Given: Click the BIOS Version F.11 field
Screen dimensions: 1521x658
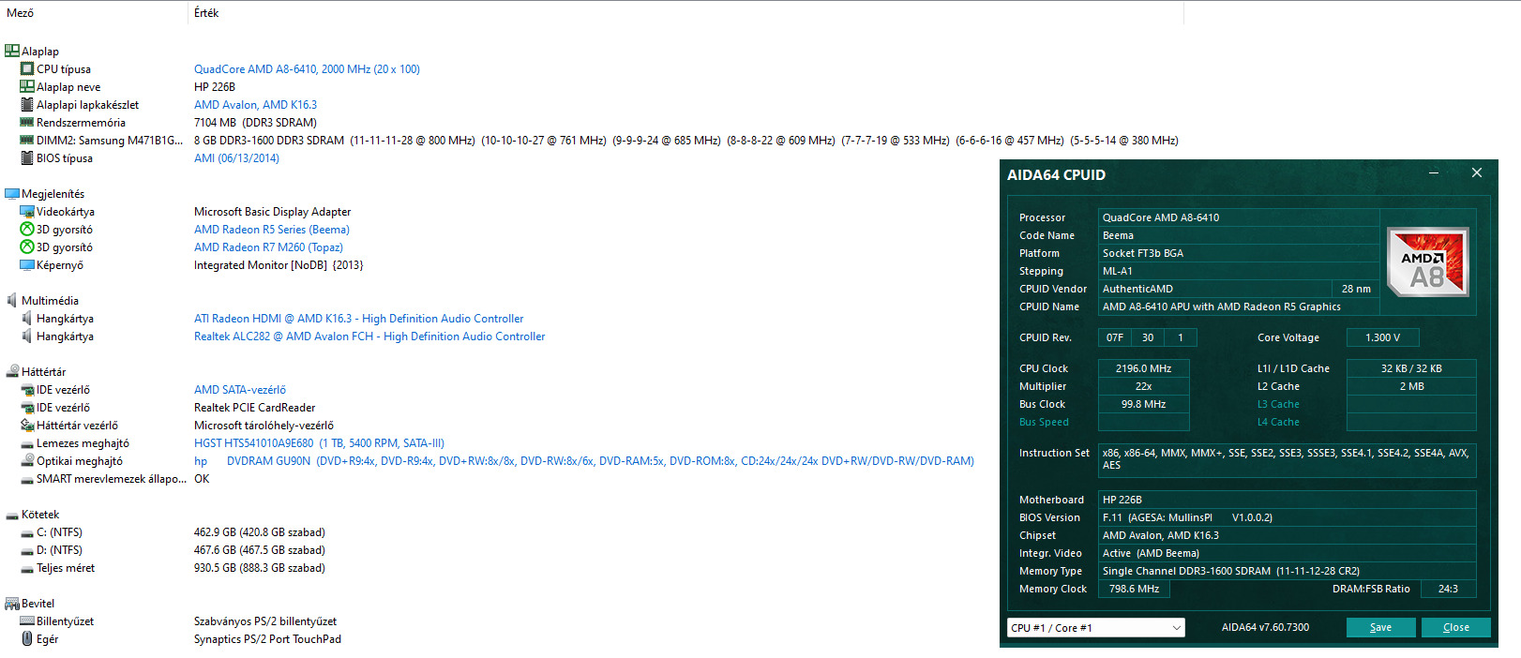Looking at the screenshot, I should click(1288, 517).
